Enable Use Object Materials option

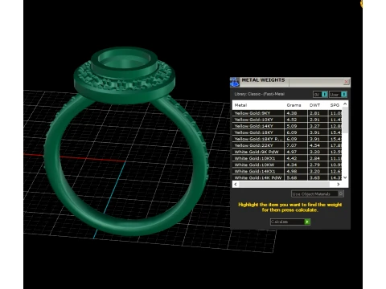(x=318, y=193)
